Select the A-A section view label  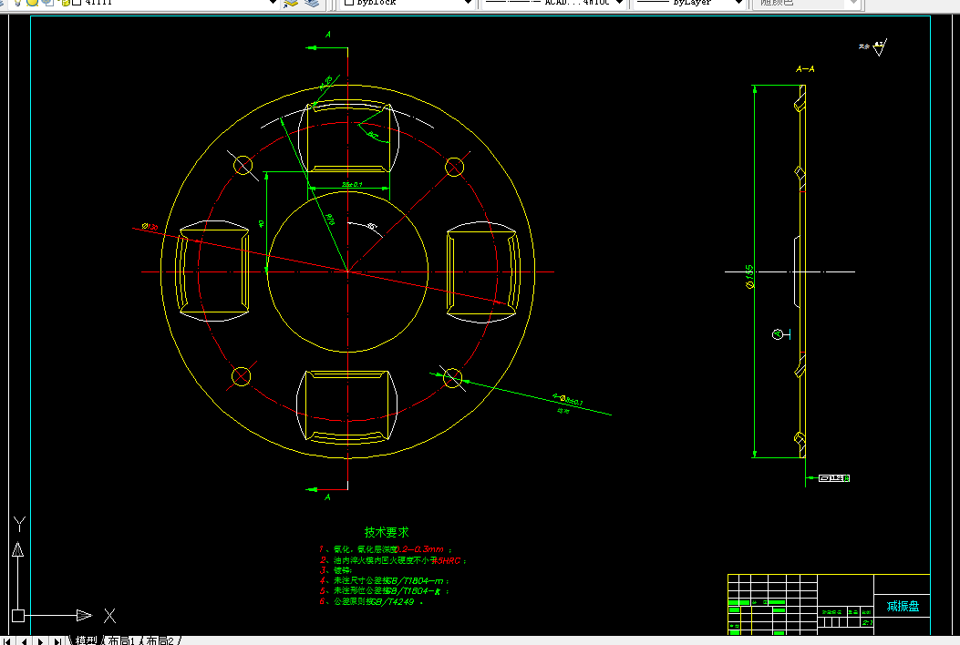(x=805, y=69)
